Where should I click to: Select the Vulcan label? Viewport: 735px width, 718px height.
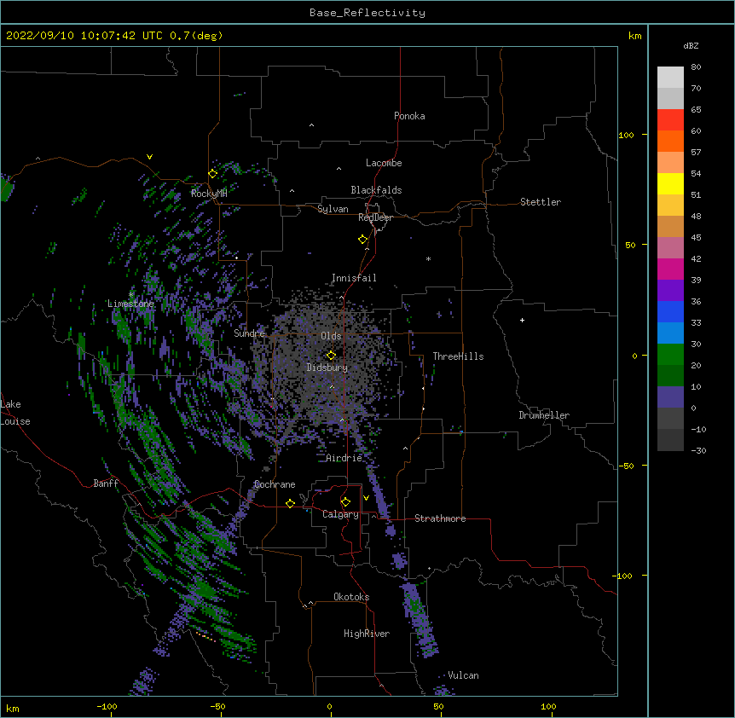coord(463,675)
